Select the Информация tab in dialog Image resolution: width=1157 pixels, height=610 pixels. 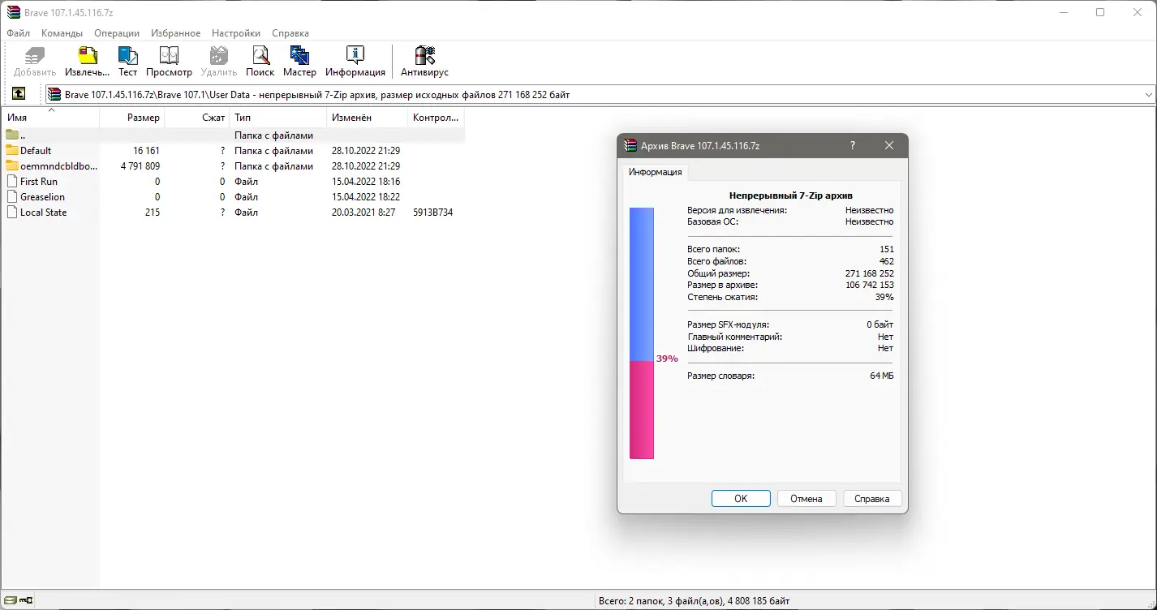pos(656,172)
